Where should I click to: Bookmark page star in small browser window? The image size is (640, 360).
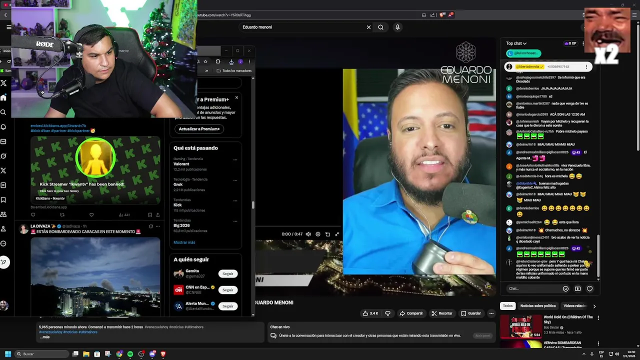[205, 61]
